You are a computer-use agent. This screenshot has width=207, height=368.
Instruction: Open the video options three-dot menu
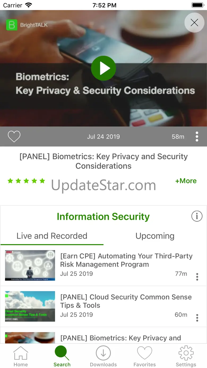tap(197, 137)
